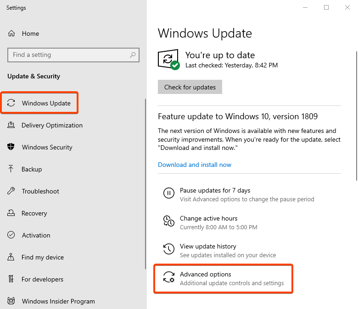Click the For developers icon
This screenshot has height=309, width=358.
pyautogui.click(x=11, y=279)
